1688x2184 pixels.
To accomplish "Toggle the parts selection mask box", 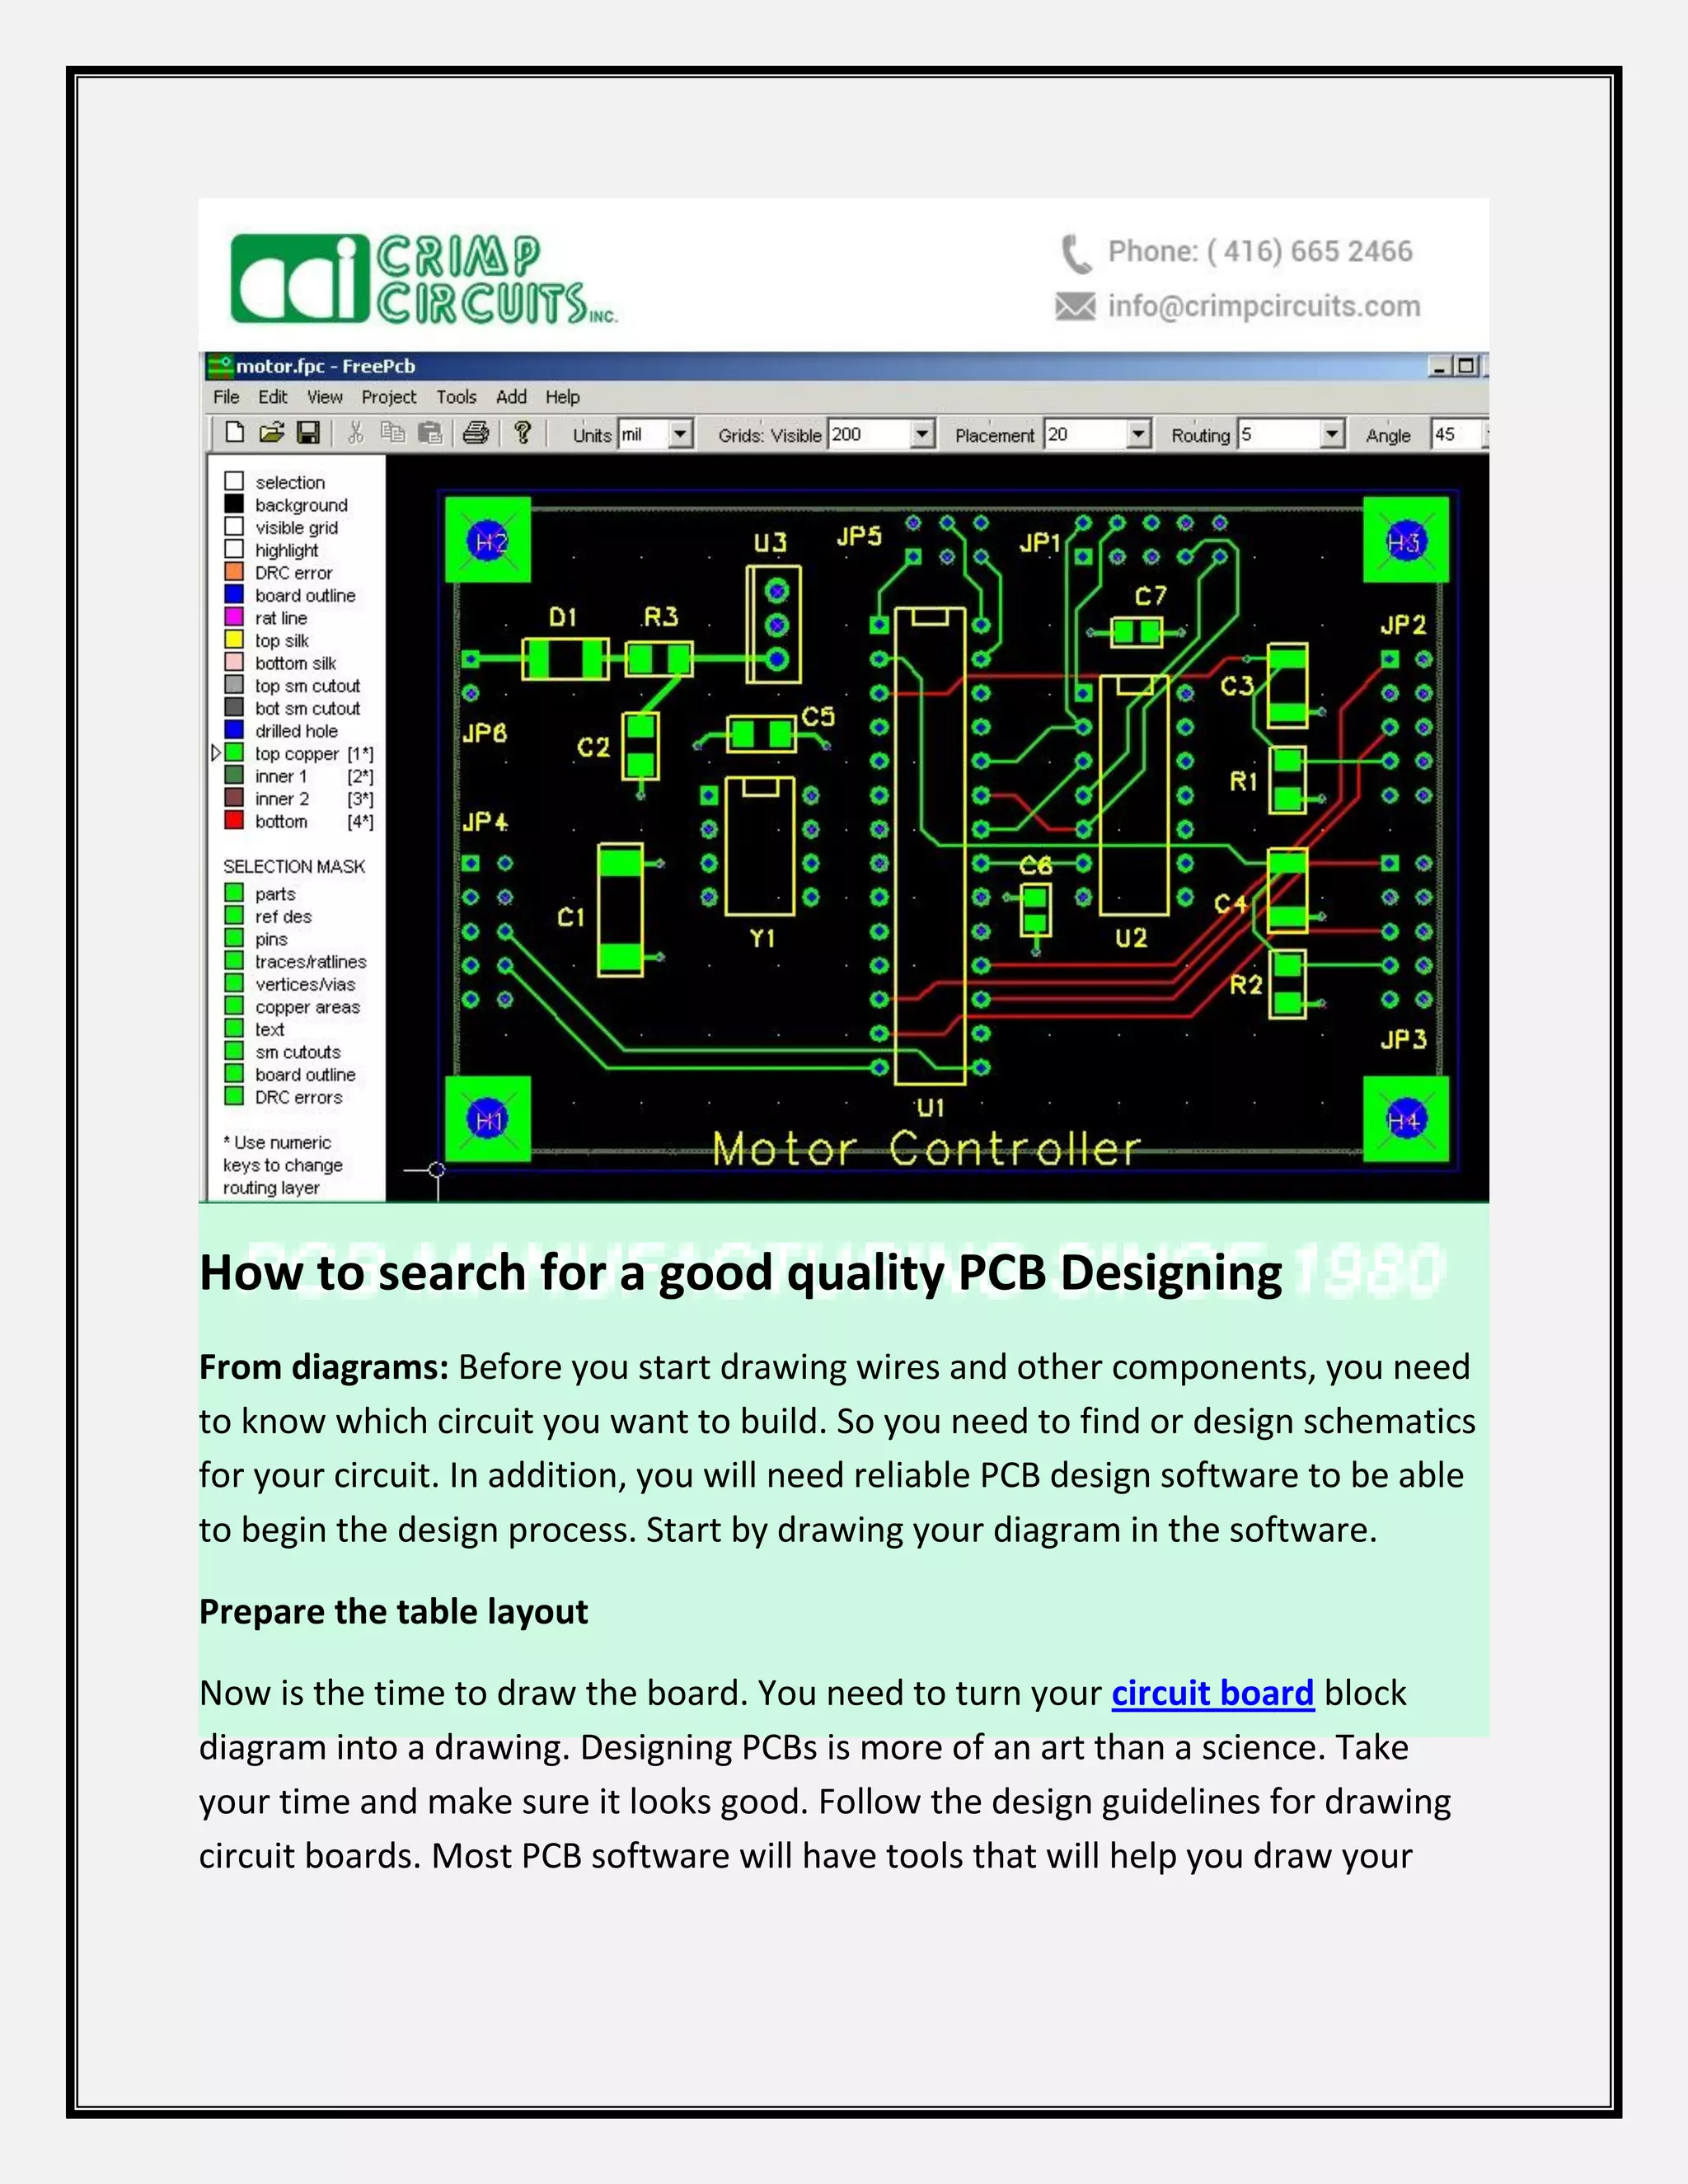I will (x=234, y=892).
